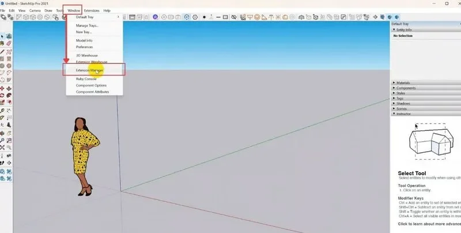
Task: Open the Extensions menu
Action: click(92, 10)
